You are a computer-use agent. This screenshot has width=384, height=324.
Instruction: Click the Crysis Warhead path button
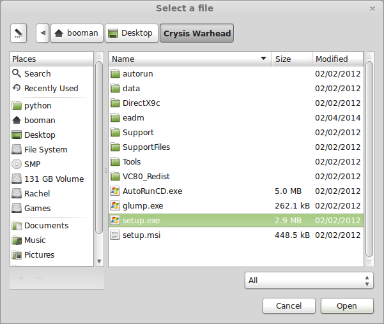(197, 33)
